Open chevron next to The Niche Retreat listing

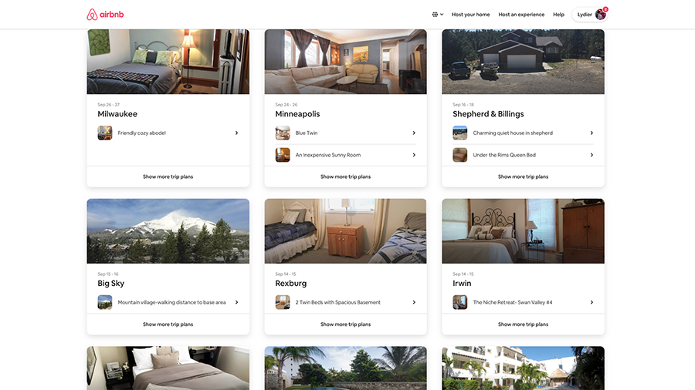[592, 302]
